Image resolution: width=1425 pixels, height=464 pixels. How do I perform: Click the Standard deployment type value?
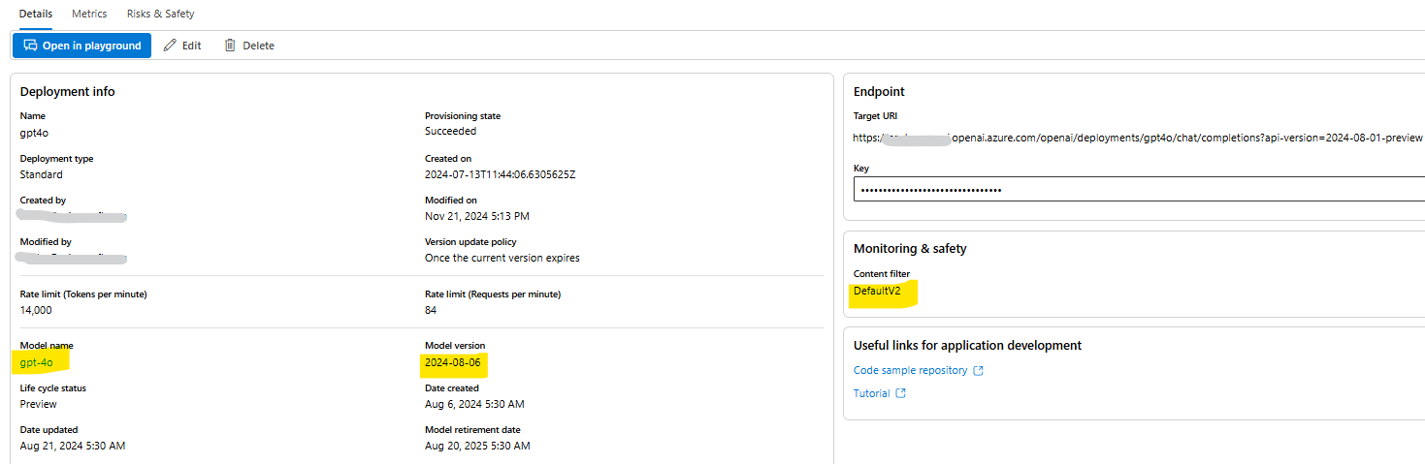tap(42, 174)
